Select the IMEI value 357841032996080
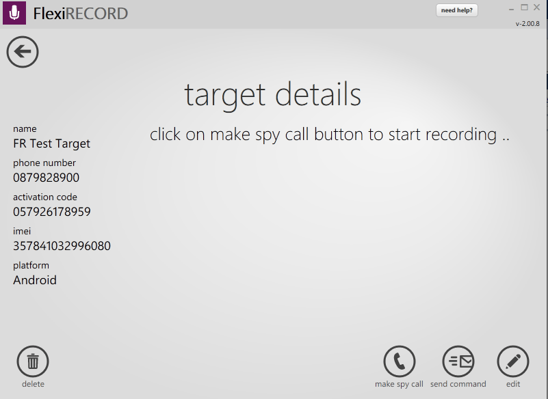The height and width of the screenshot is (399, 548). point(62,246)
